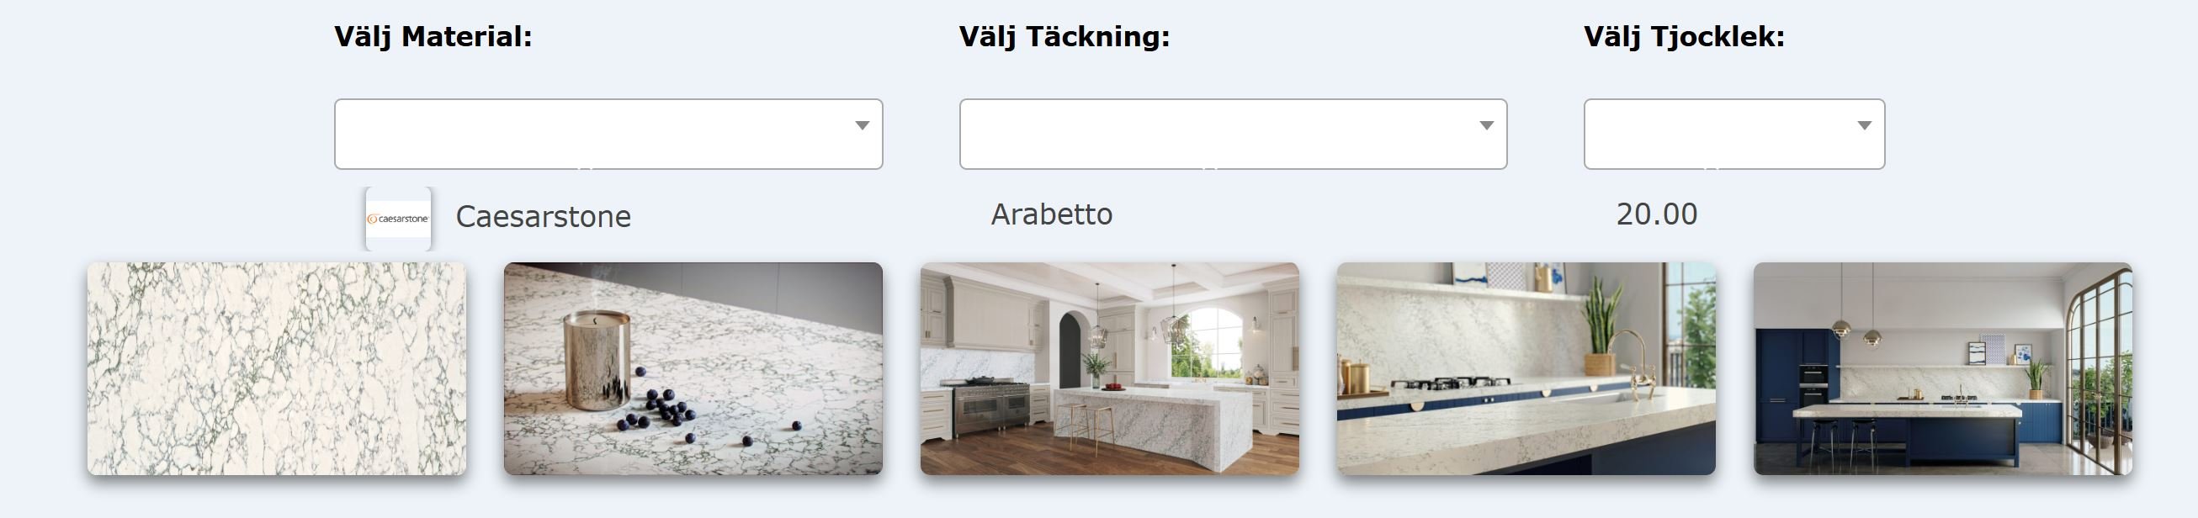Click the silver candle holder in photo
Screen dimensions: 2198x518
[x=598, y=360]
